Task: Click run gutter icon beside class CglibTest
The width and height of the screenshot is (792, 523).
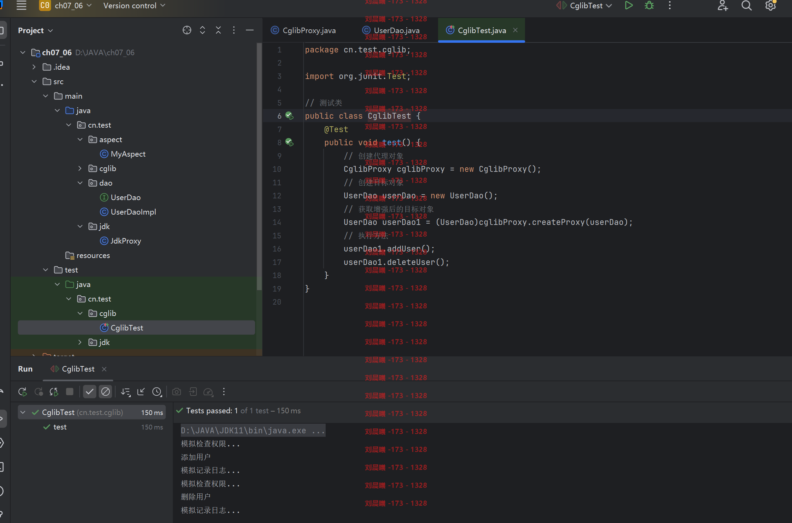Action: (x=289, y=116)
